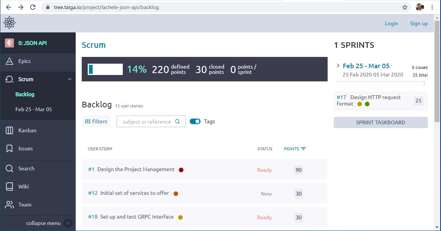This screenshot has height=231, width=441.
Task: Click the Login link
Action: [x=391, y=23]
